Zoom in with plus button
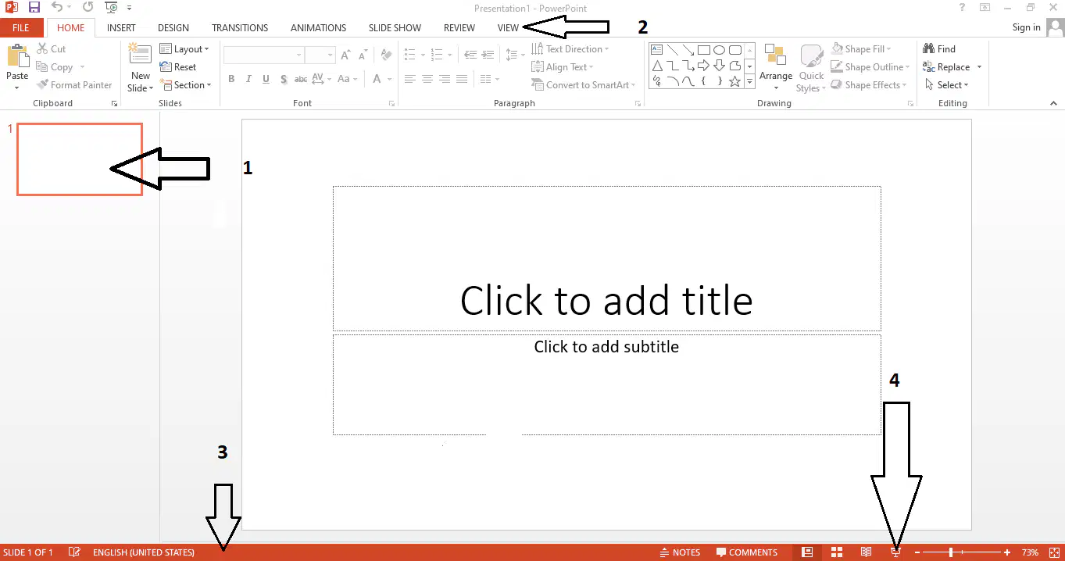Viewport: 1065px width, 561px height. pos(1007,552)
